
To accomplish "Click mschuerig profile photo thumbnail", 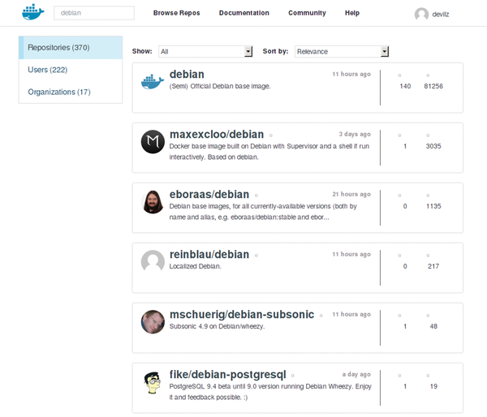I will click(153, 322).
